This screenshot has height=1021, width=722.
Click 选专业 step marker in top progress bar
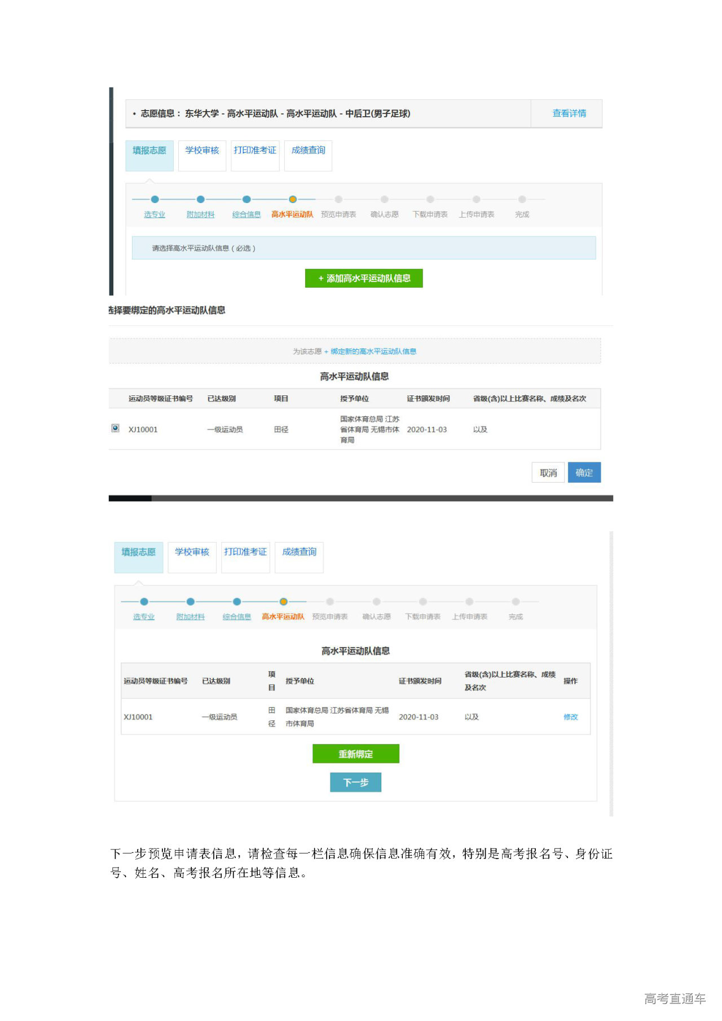click(x=155, y=199)
